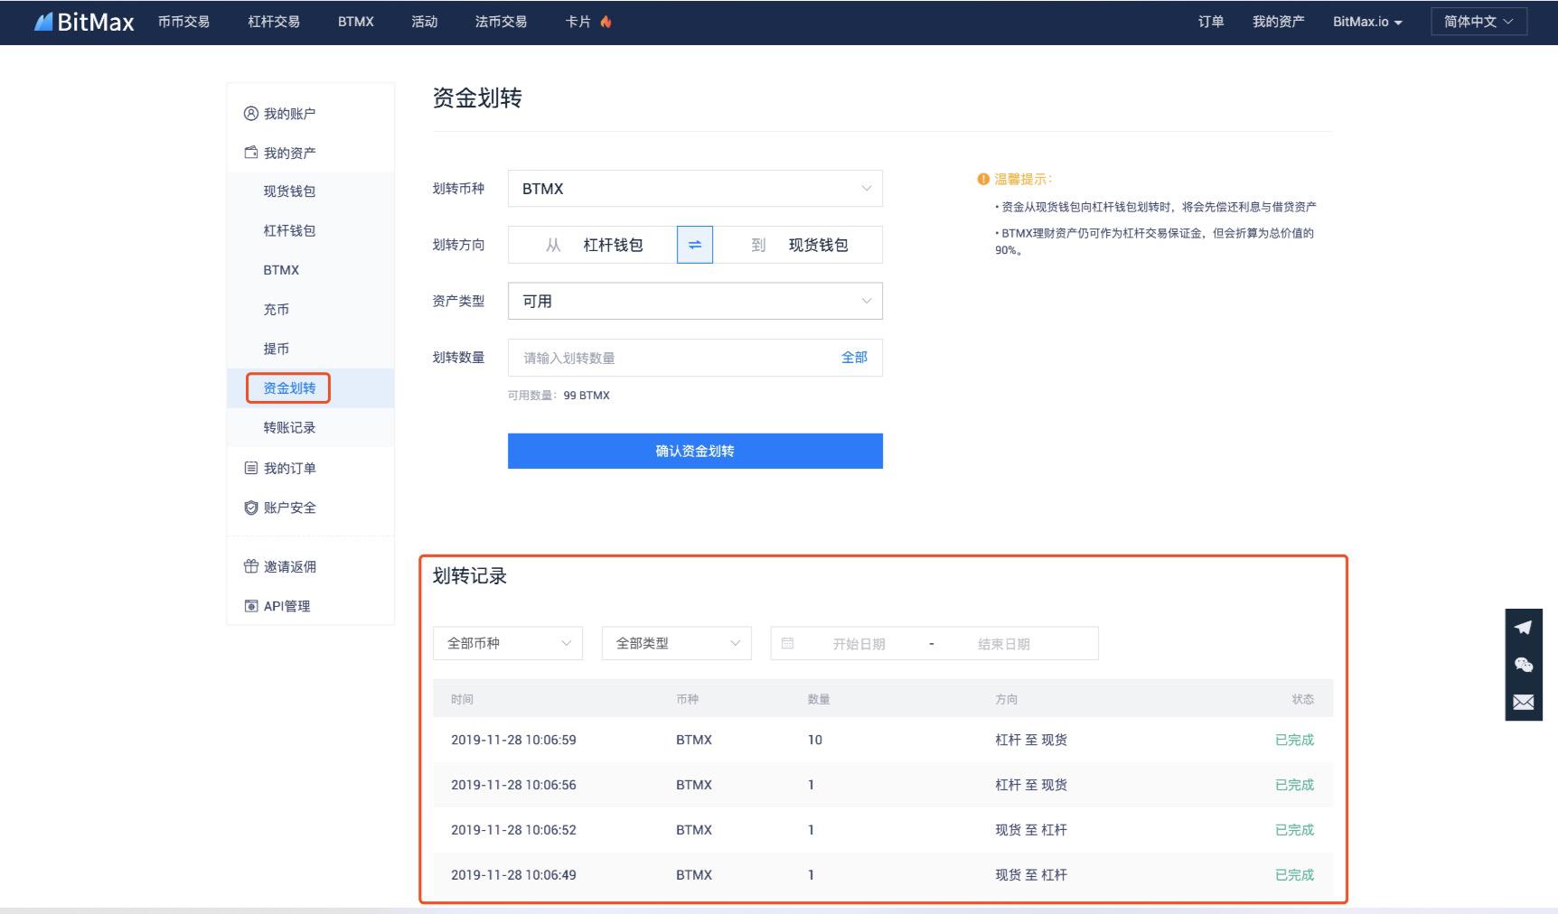
Task: Select 资金划转 in the sidebar
Action: coord(289,388)
